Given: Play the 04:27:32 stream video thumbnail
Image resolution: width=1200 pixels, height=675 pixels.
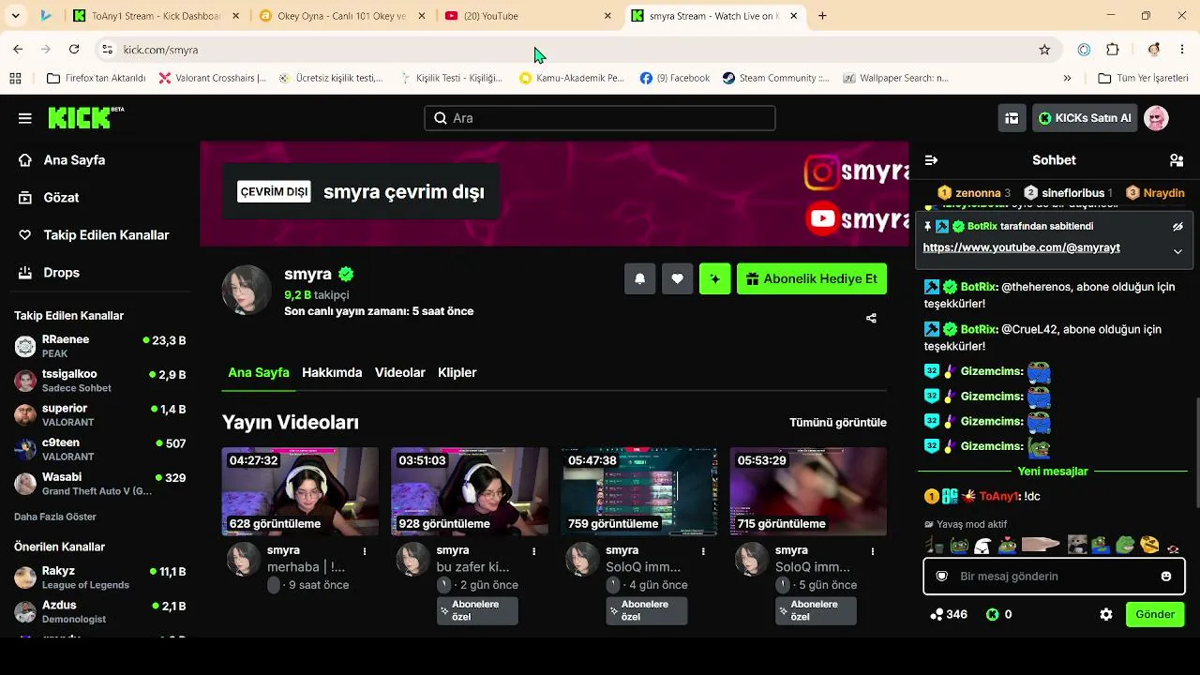Looking at the screenshot, I should click(x=300, y=491).
